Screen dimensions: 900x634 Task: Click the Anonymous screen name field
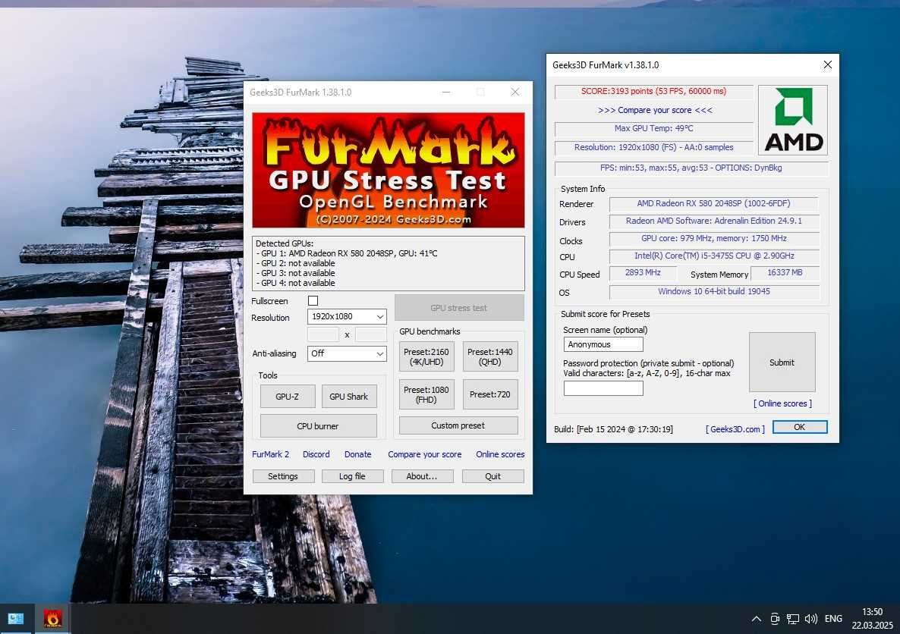pyautogui.click(x=603, y=344)
